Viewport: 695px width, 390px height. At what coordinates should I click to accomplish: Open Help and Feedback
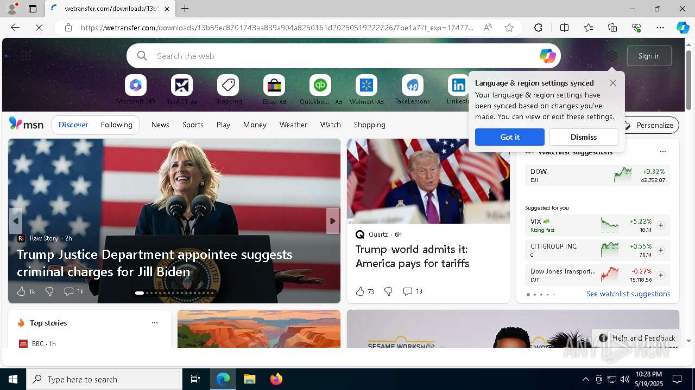[x=637, y=338]
